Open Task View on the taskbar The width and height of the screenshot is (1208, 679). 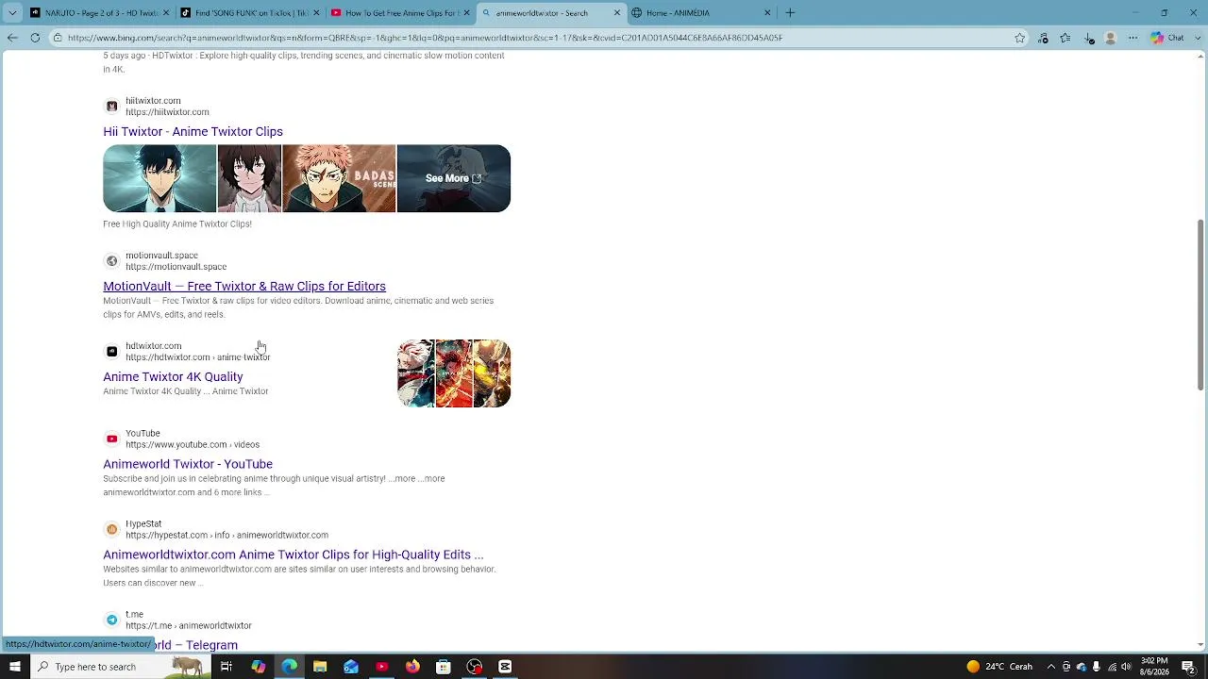click(226, 667)
